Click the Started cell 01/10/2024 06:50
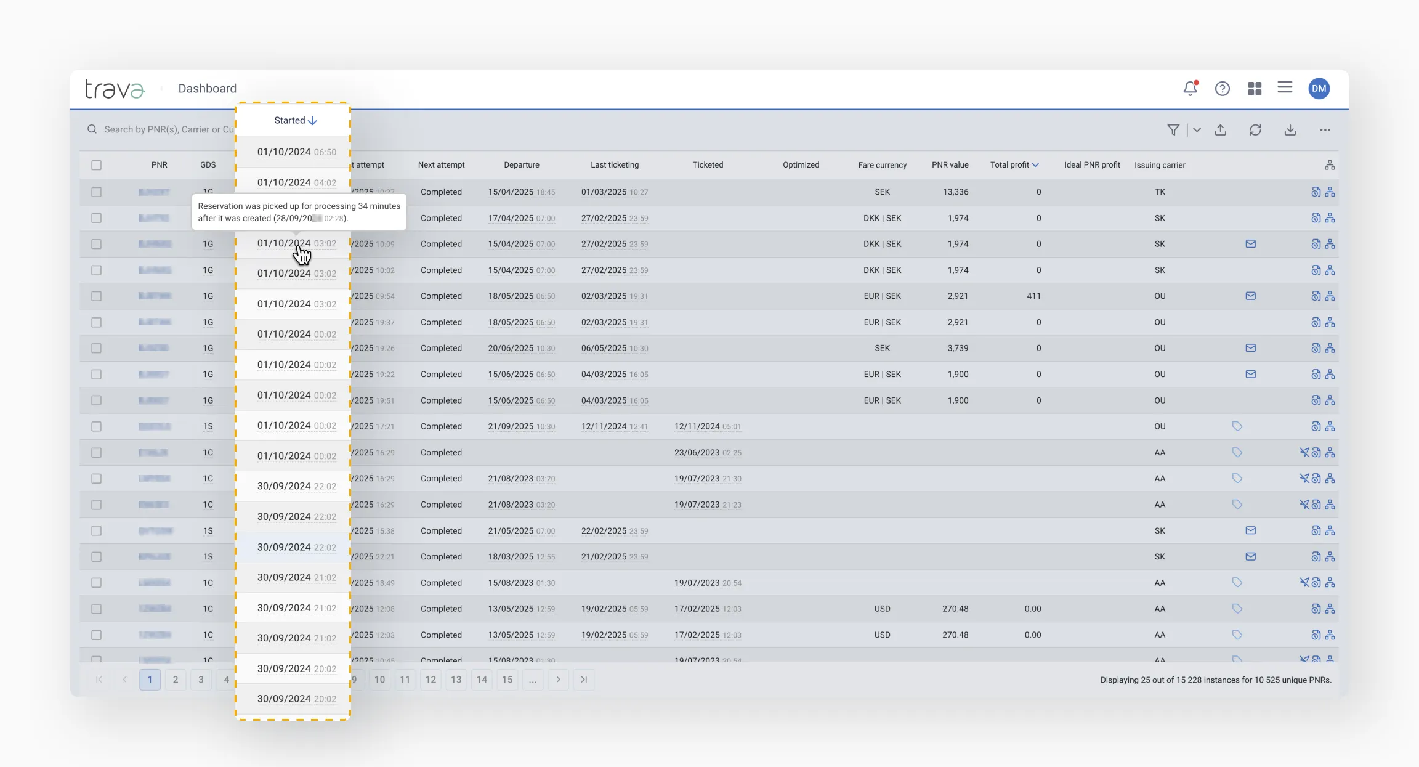 click(297, 152)
